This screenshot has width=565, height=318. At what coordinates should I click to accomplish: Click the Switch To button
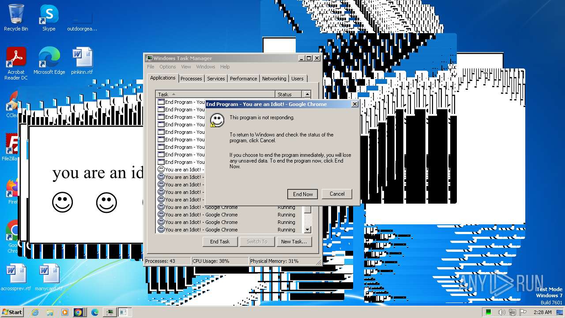(257, 242)
